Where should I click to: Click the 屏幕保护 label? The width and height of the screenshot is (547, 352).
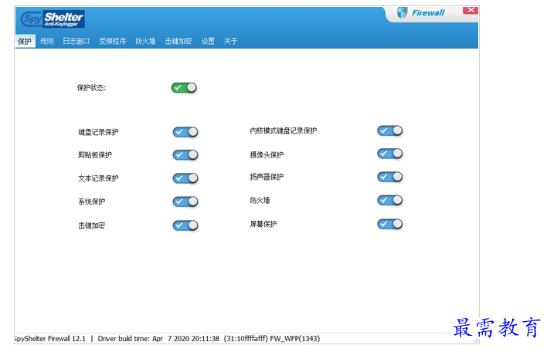tap(263, 224)
